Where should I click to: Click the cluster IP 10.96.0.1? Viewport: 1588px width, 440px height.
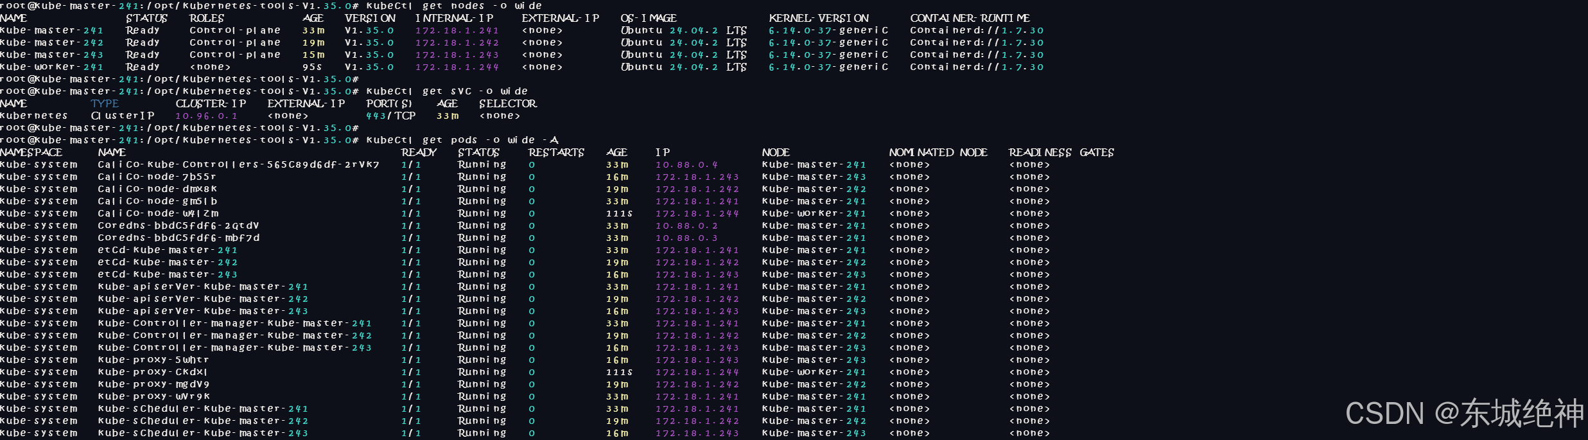pyautogui.click(x=206, y=116)
